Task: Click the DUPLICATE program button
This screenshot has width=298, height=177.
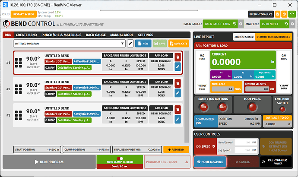Action: coord(179,44)
